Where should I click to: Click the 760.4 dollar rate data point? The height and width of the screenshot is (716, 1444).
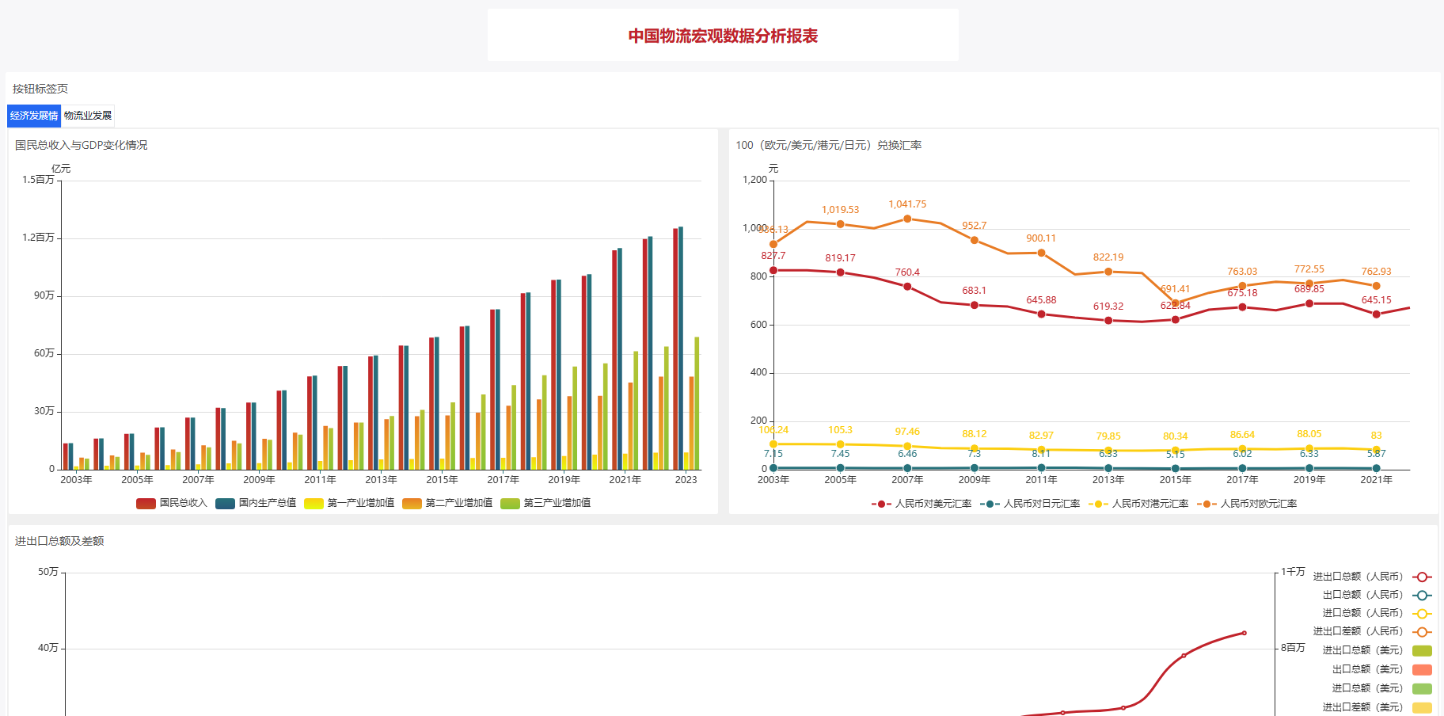(907, 287)
